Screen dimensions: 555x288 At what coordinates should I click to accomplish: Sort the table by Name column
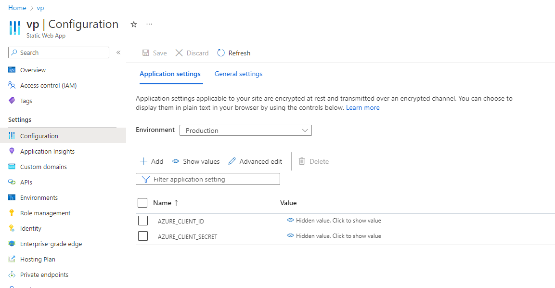coord(166,203)
